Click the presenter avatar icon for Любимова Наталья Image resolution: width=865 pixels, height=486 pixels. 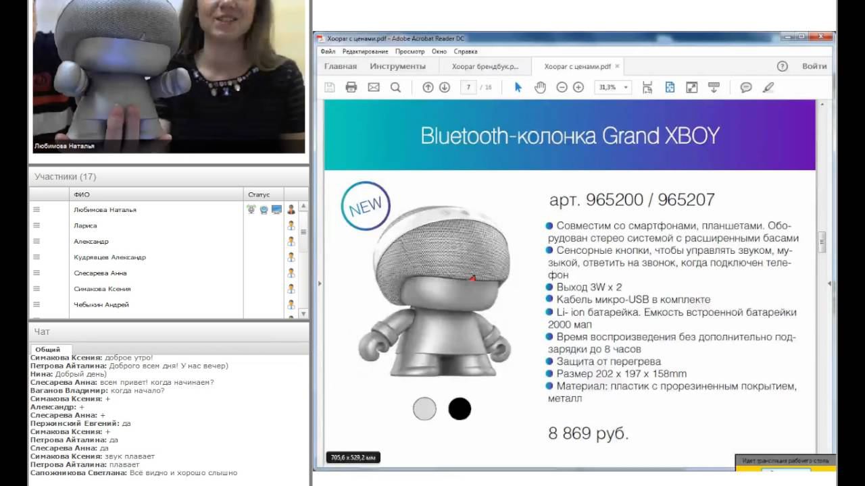tap(291, 210)
